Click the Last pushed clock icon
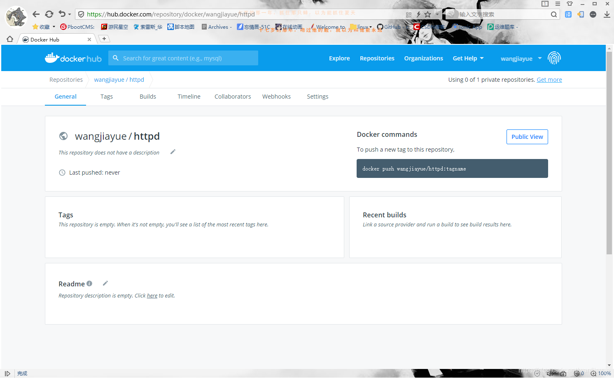This screenshot has width=614, height=378. point(62,173)
